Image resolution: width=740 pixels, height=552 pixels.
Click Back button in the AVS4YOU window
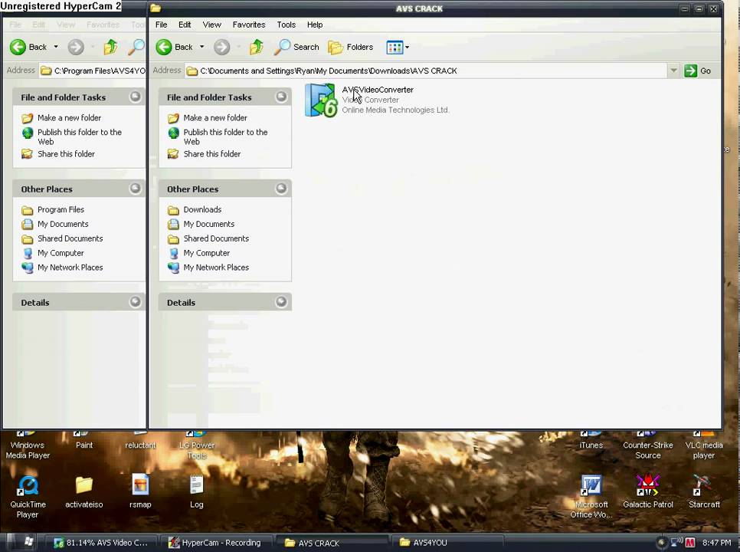[28, 47]
